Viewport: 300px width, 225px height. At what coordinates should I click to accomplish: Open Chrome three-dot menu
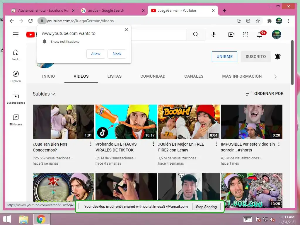click(288, 21)
